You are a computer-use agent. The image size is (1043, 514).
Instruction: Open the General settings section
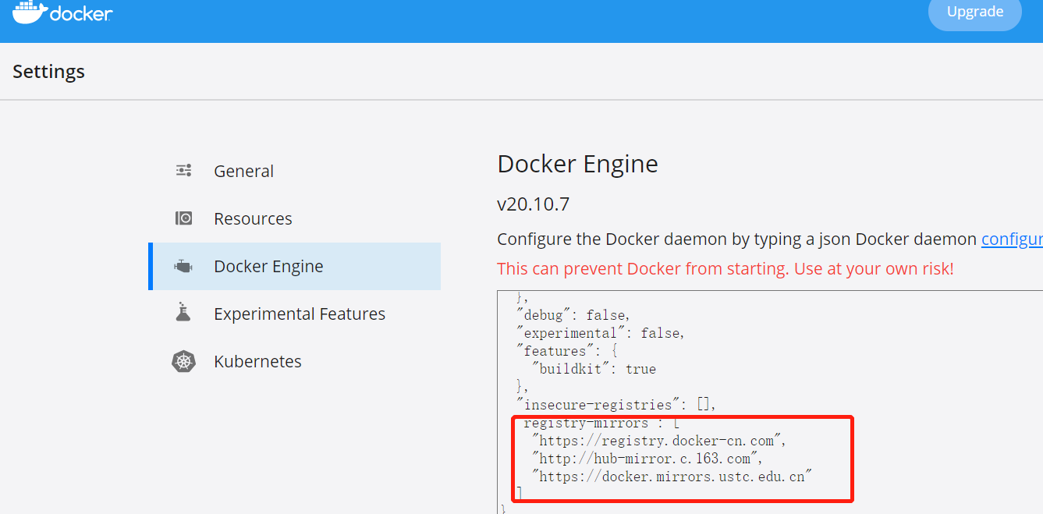click(x=243, y=172)
